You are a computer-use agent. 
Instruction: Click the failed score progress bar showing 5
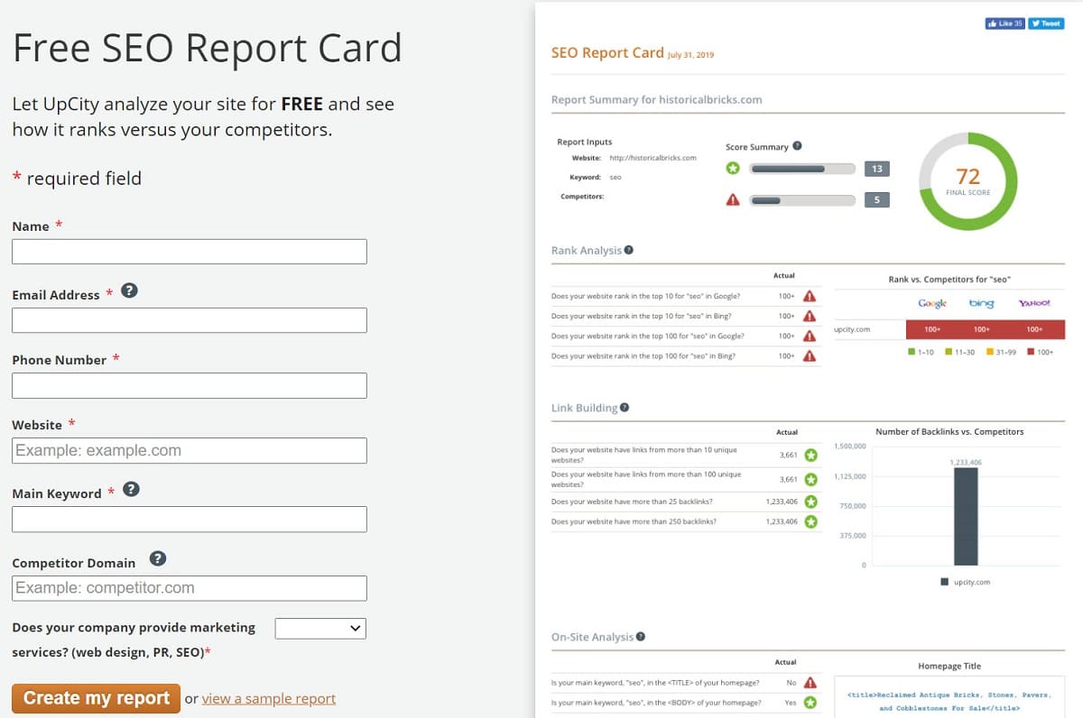(802, 200)
